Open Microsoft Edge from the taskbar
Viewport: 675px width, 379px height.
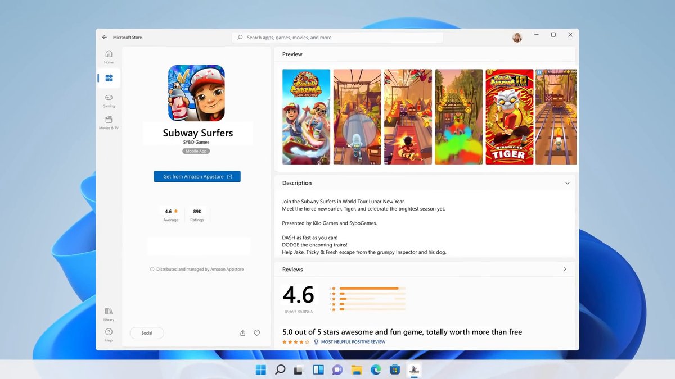pyautogui.click(x=376, y=369)
